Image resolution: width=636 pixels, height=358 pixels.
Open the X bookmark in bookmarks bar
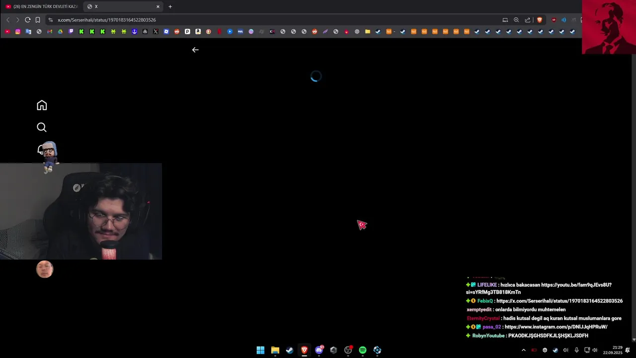[156, 31]
